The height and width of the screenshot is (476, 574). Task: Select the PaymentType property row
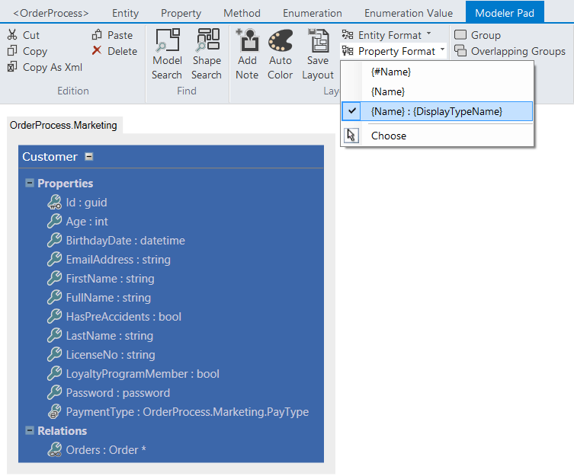pyautogui.click(x=187, y=412)
